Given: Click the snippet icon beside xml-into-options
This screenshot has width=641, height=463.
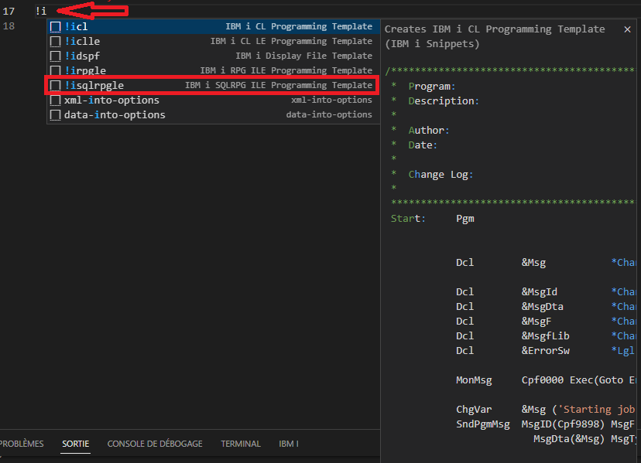Looking at the screenshot, I should click(55, 100).
